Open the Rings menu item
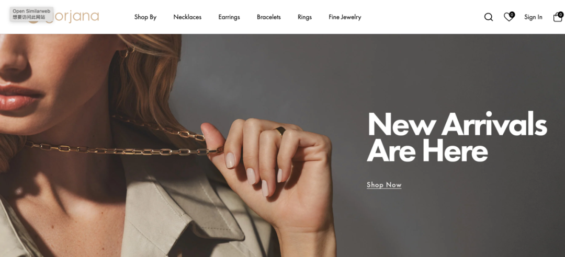The image size is (565, 257). [304, 17]
